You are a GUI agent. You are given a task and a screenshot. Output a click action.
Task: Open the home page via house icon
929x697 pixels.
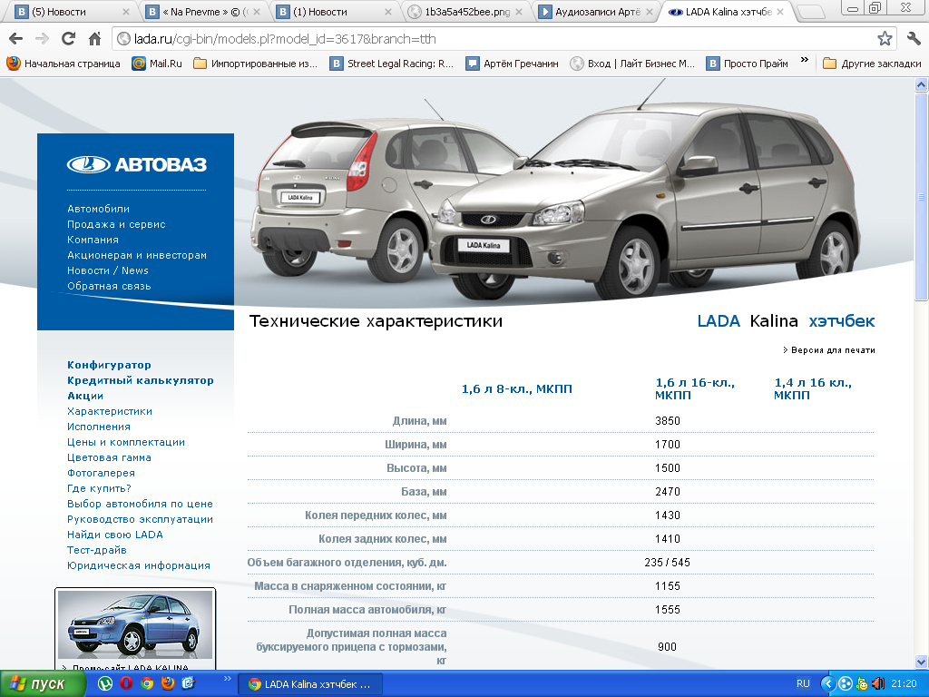pos(94,39)
